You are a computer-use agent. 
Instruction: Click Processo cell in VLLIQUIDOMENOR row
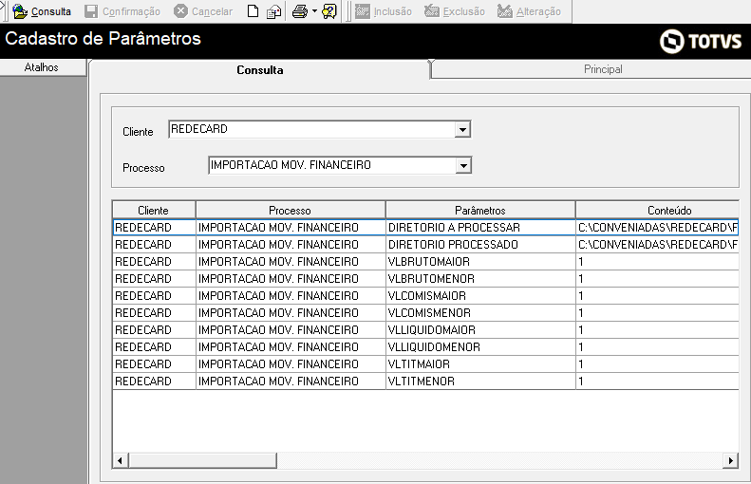click(x=291, y=347)
